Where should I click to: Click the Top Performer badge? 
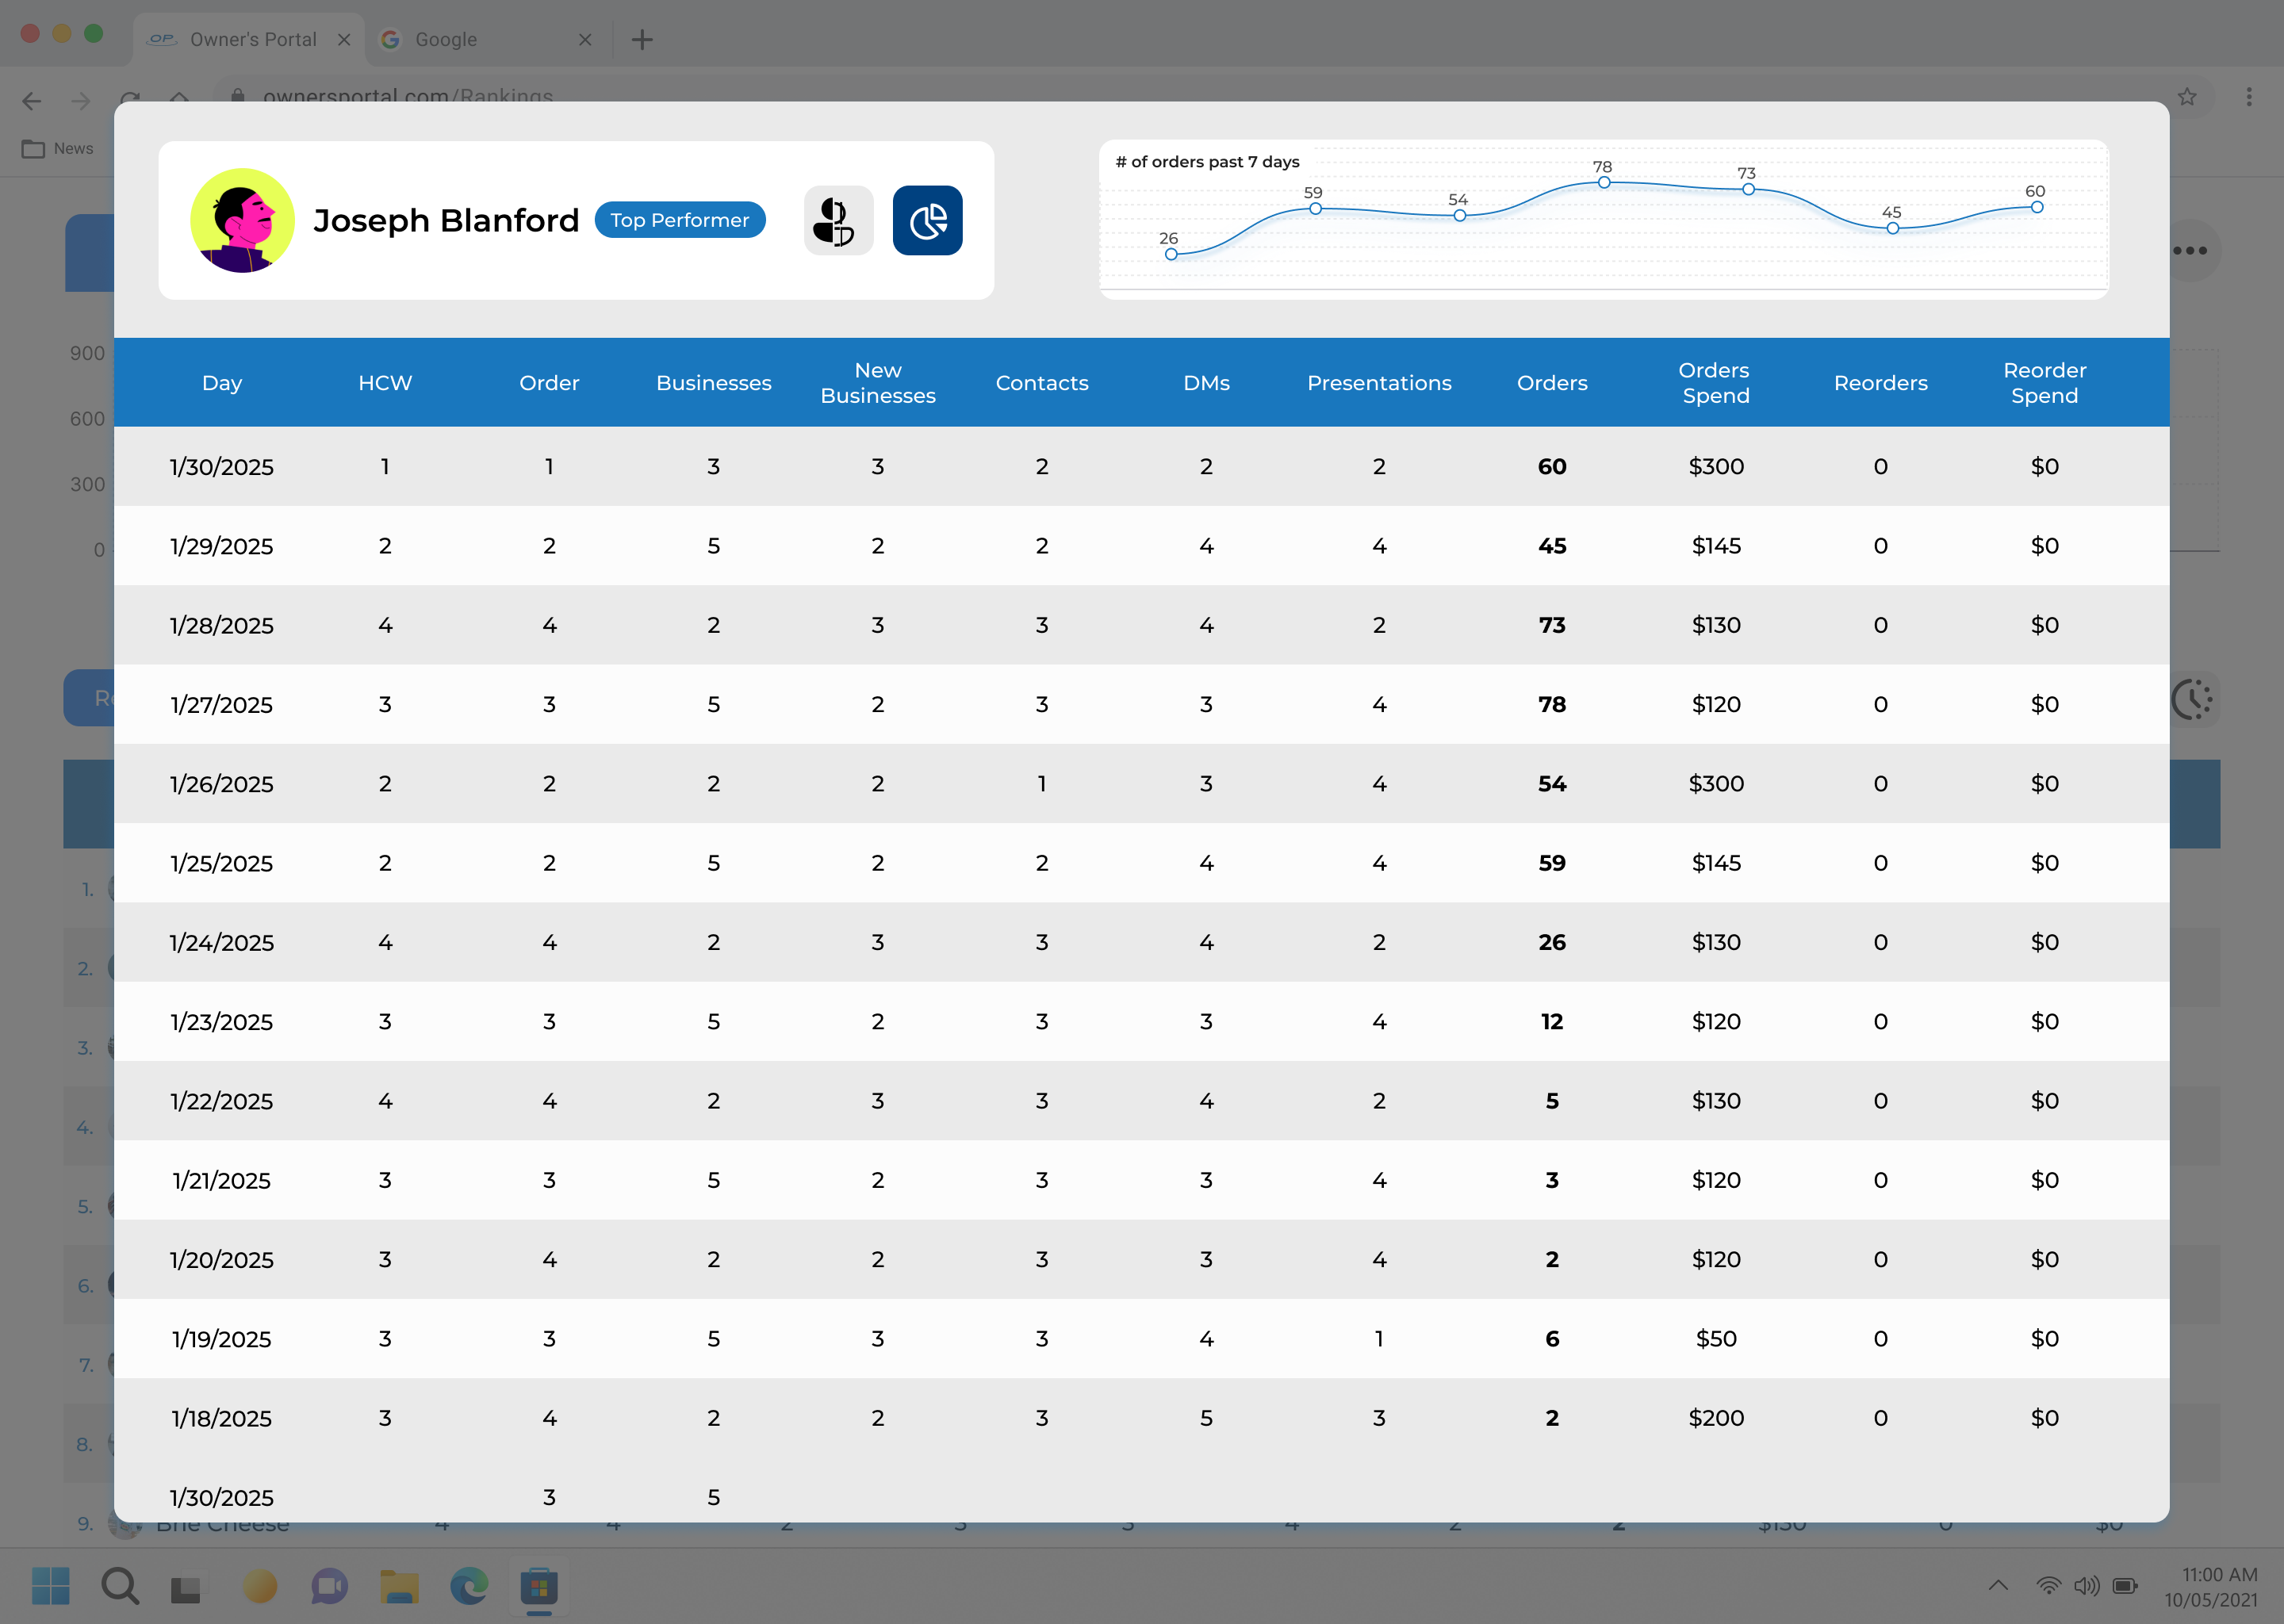coord(679,220)
